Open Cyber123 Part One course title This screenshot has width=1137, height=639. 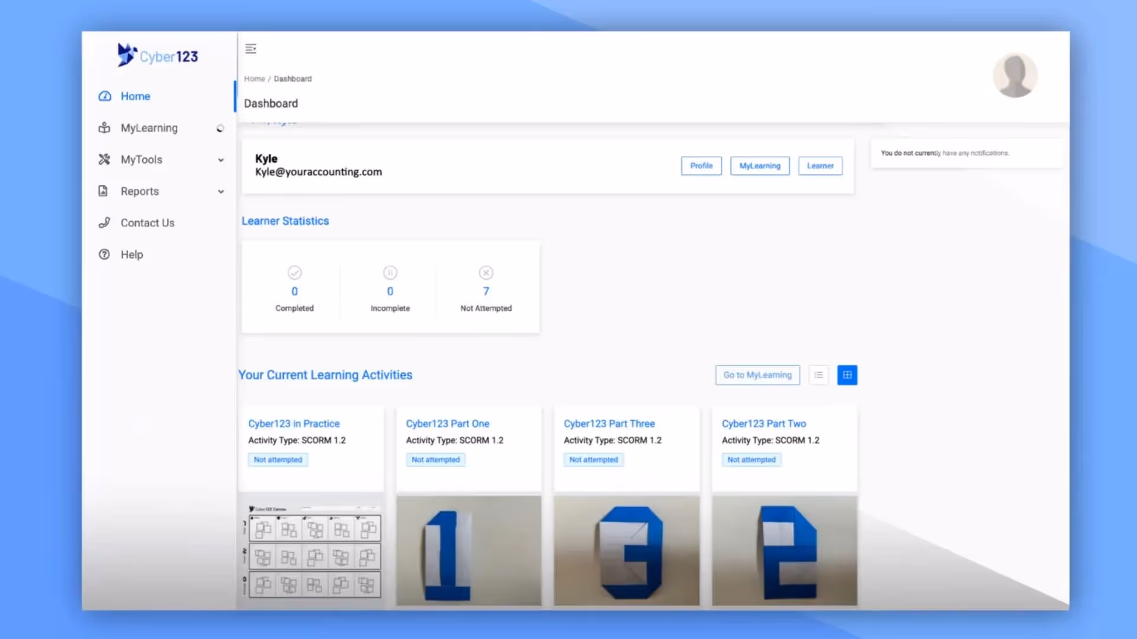(x=447, y=424)
